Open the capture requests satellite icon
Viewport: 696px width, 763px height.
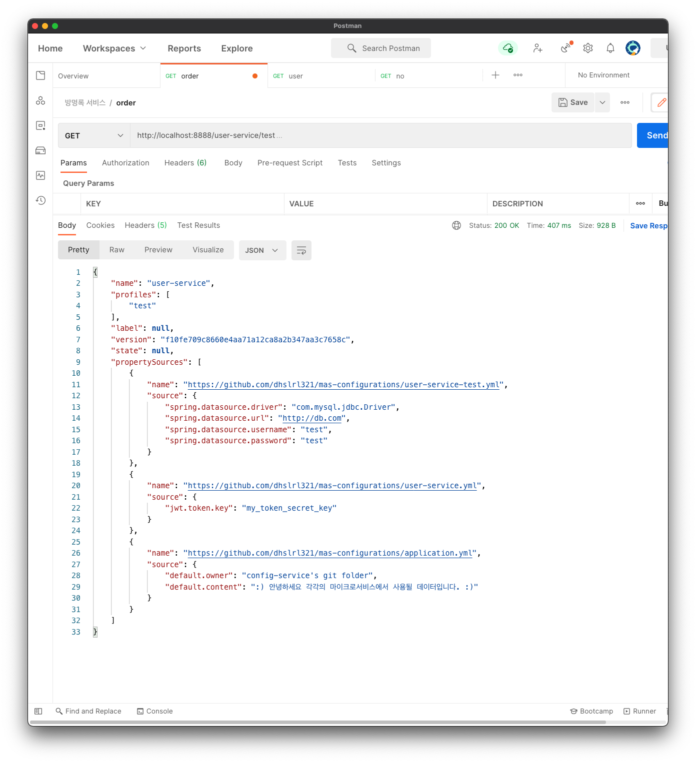click(x=566, y=47)
